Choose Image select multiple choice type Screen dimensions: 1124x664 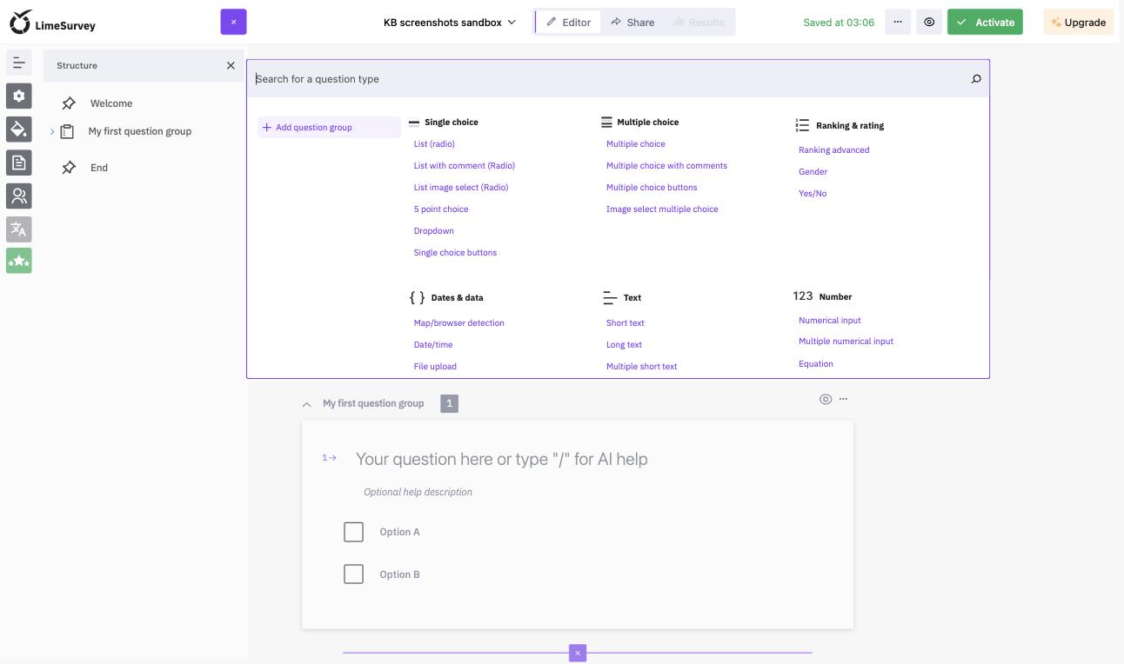pos(662,209)
